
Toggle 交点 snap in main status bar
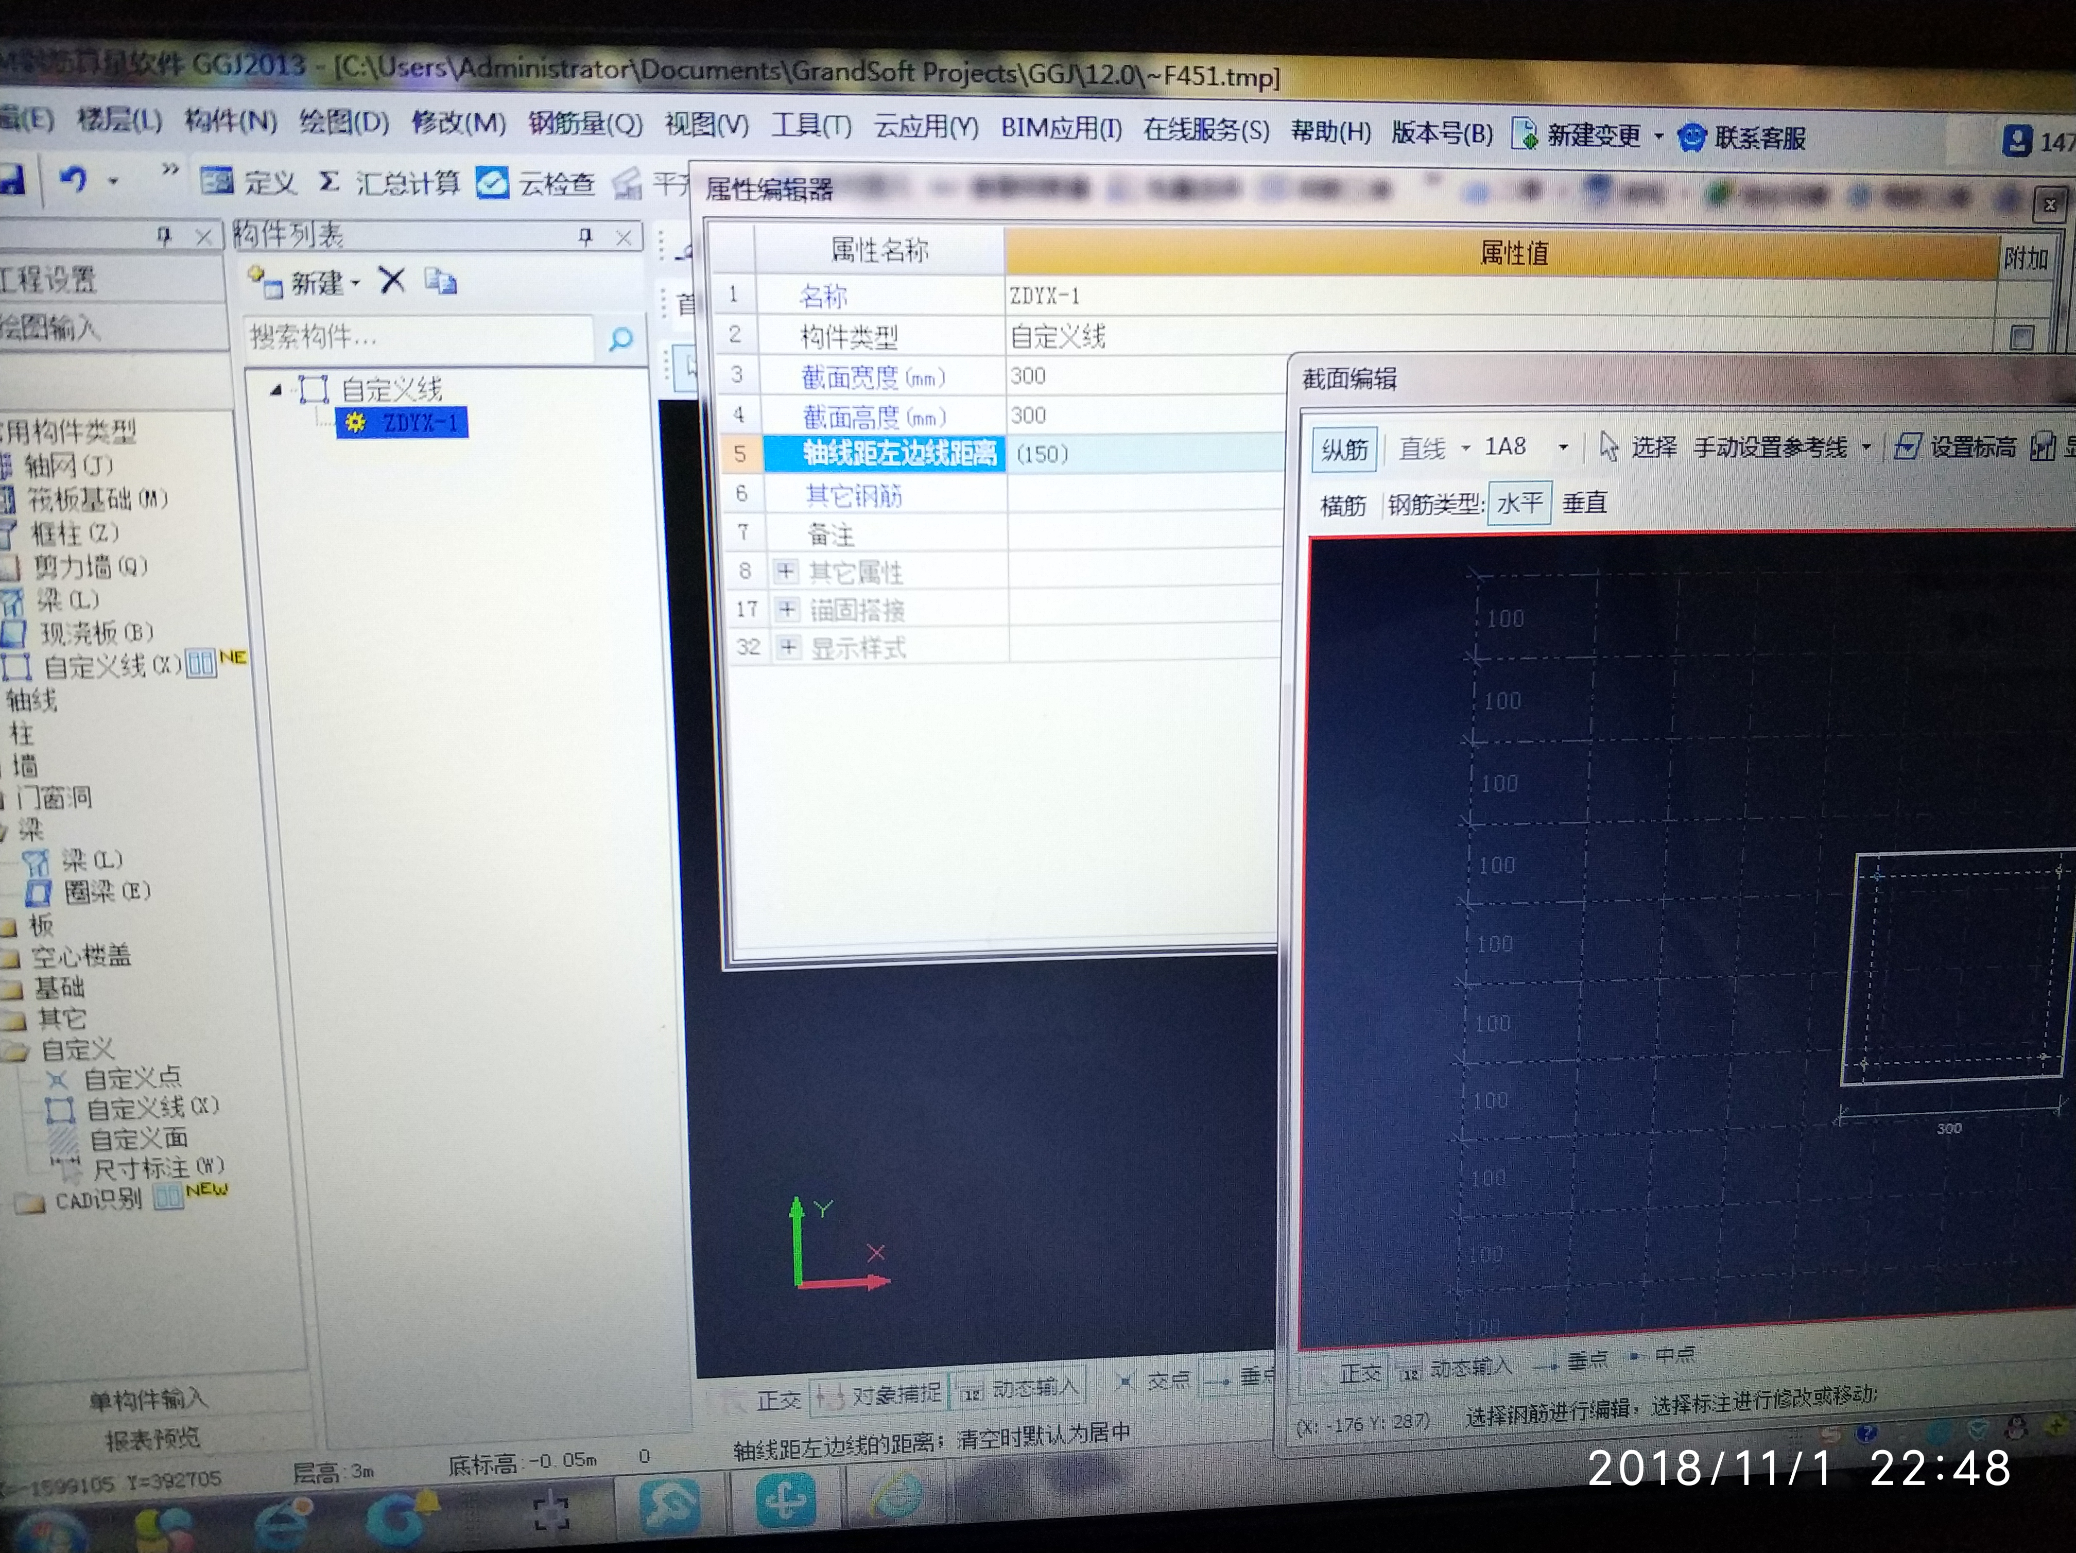(x=1152, y=1382)
